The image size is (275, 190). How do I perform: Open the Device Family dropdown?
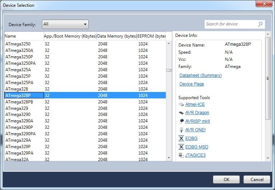pos(65,24)
